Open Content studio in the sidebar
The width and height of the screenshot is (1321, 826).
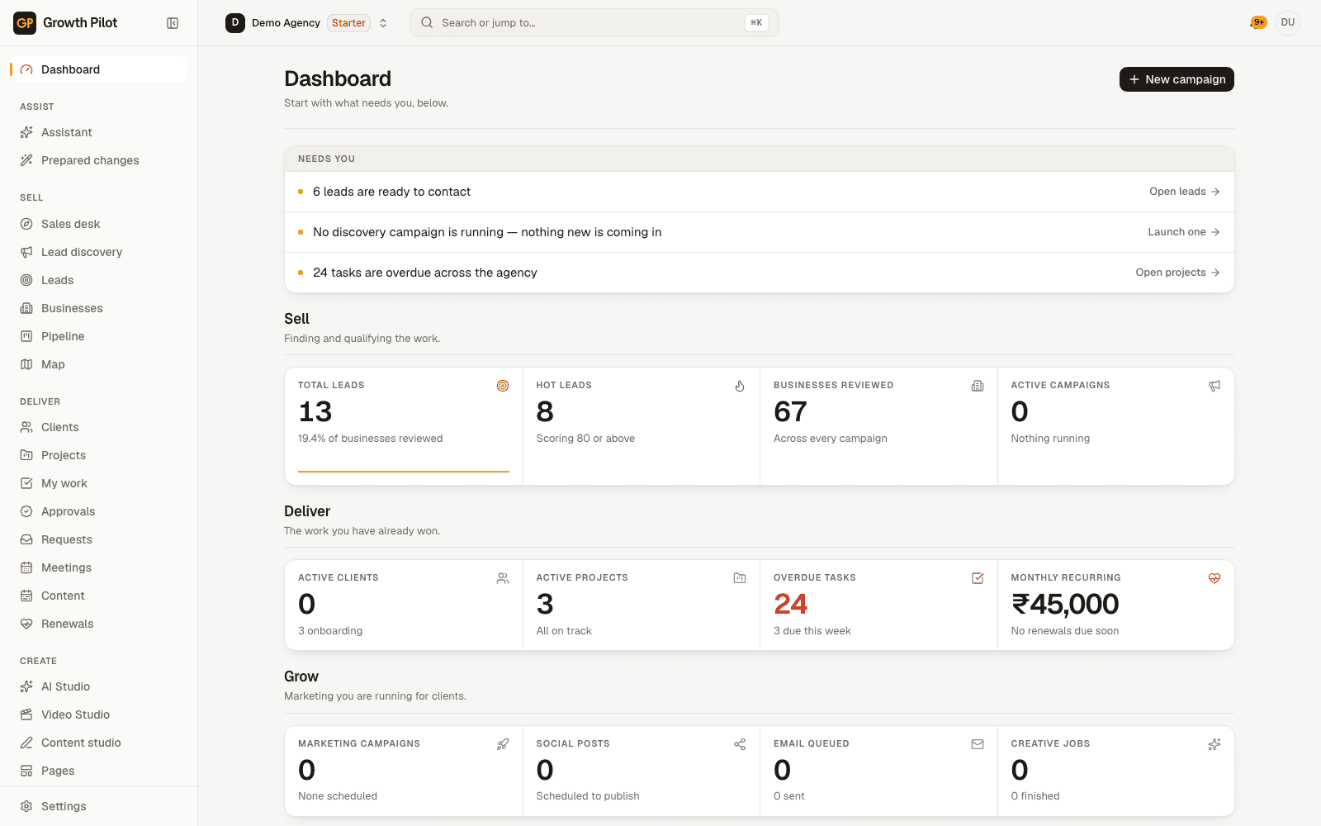98,743
